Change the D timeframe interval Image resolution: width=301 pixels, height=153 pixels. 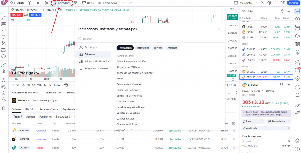pyautogui.click(x=38, y=3)
